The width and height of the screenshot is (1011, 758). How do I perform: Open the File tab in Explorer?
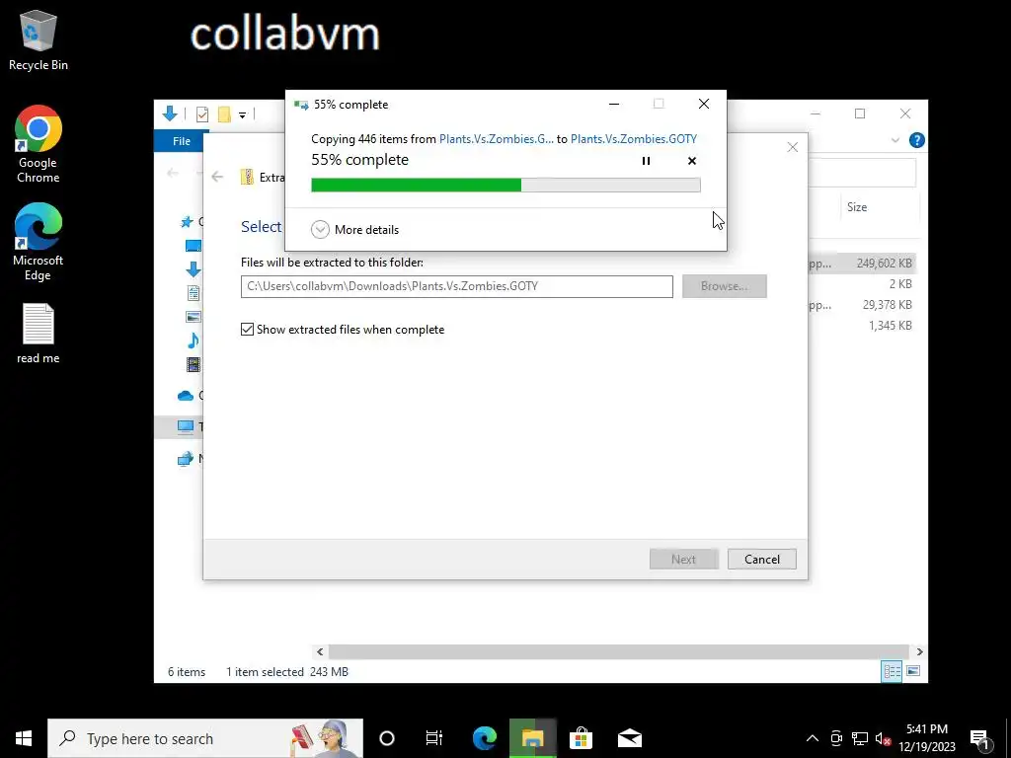click(182, 141)
